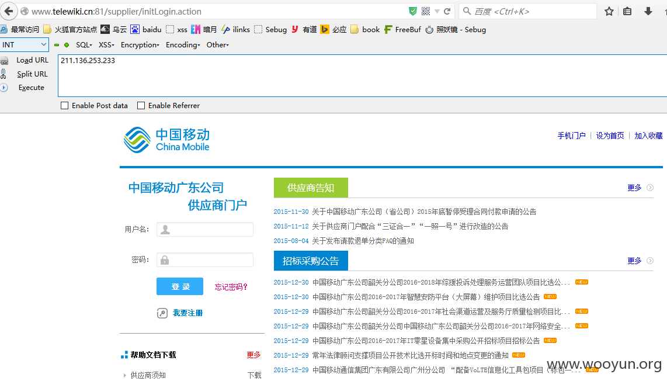Open the Encryption dropdown menu
Screen dimensions: 667x381
pyautogui.click(x=140, y=44)
